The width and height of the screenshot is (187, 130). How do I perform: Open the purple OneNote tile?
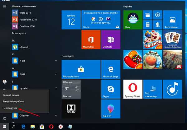pyautogui.click(x=111, y=39)
